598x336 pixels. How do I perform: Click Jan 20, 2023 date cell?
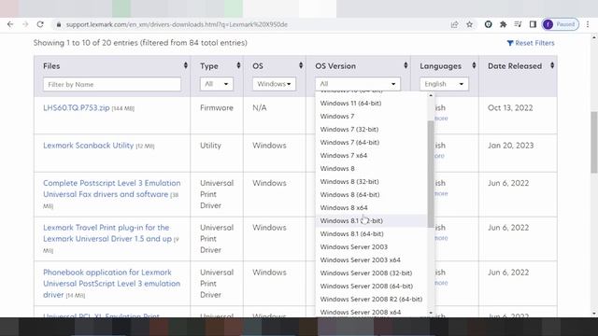pos(511,146)
